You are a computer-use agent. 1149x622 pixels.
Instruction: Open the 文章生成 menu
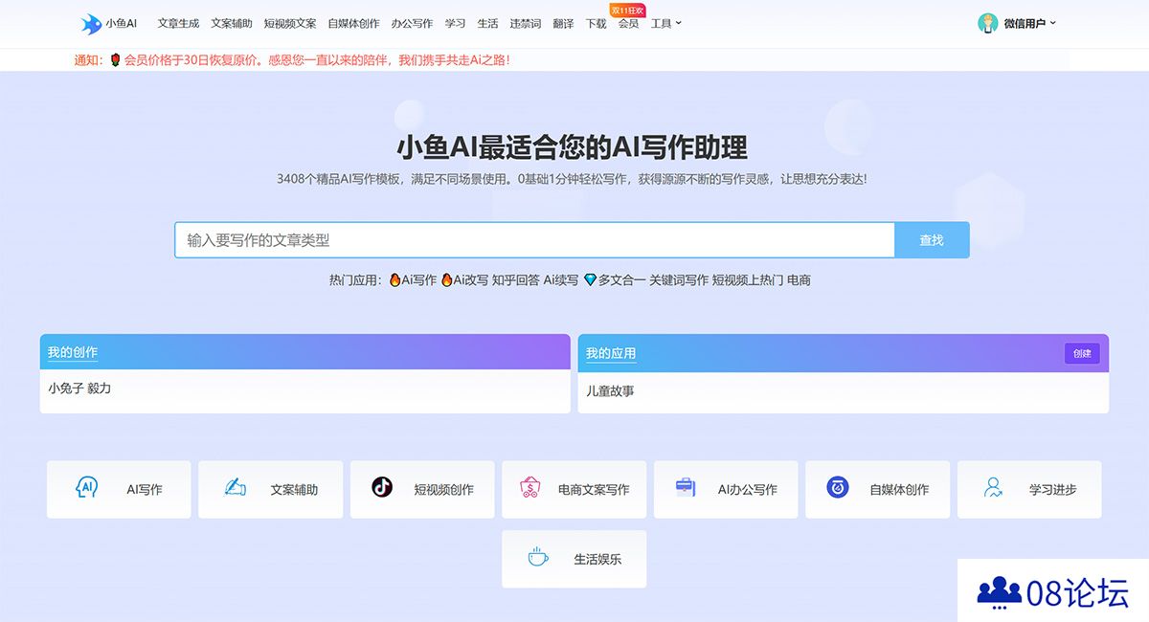[178, 24]
